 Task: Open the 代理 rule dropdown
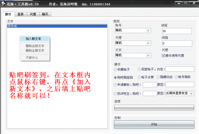click(x=148, y=43)
